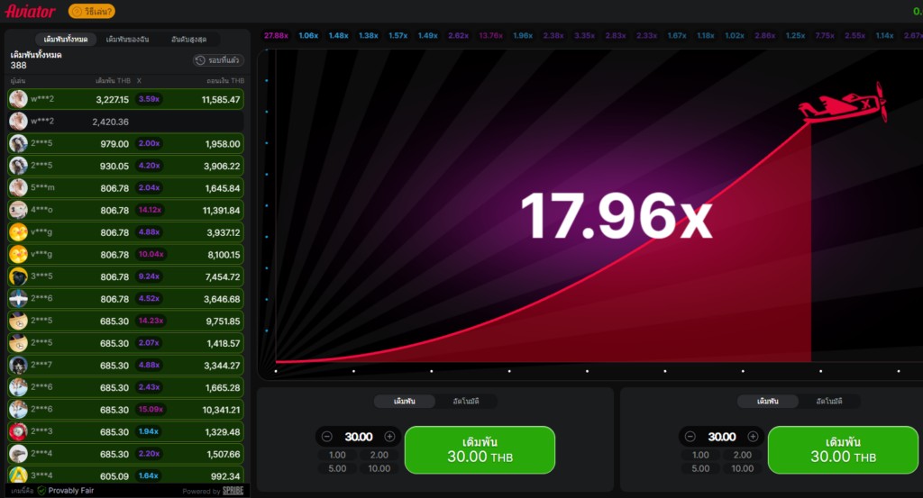Click the 2***5 avatar with 14.23x cashout
The image size is (923, 498).
click(18, 321)
